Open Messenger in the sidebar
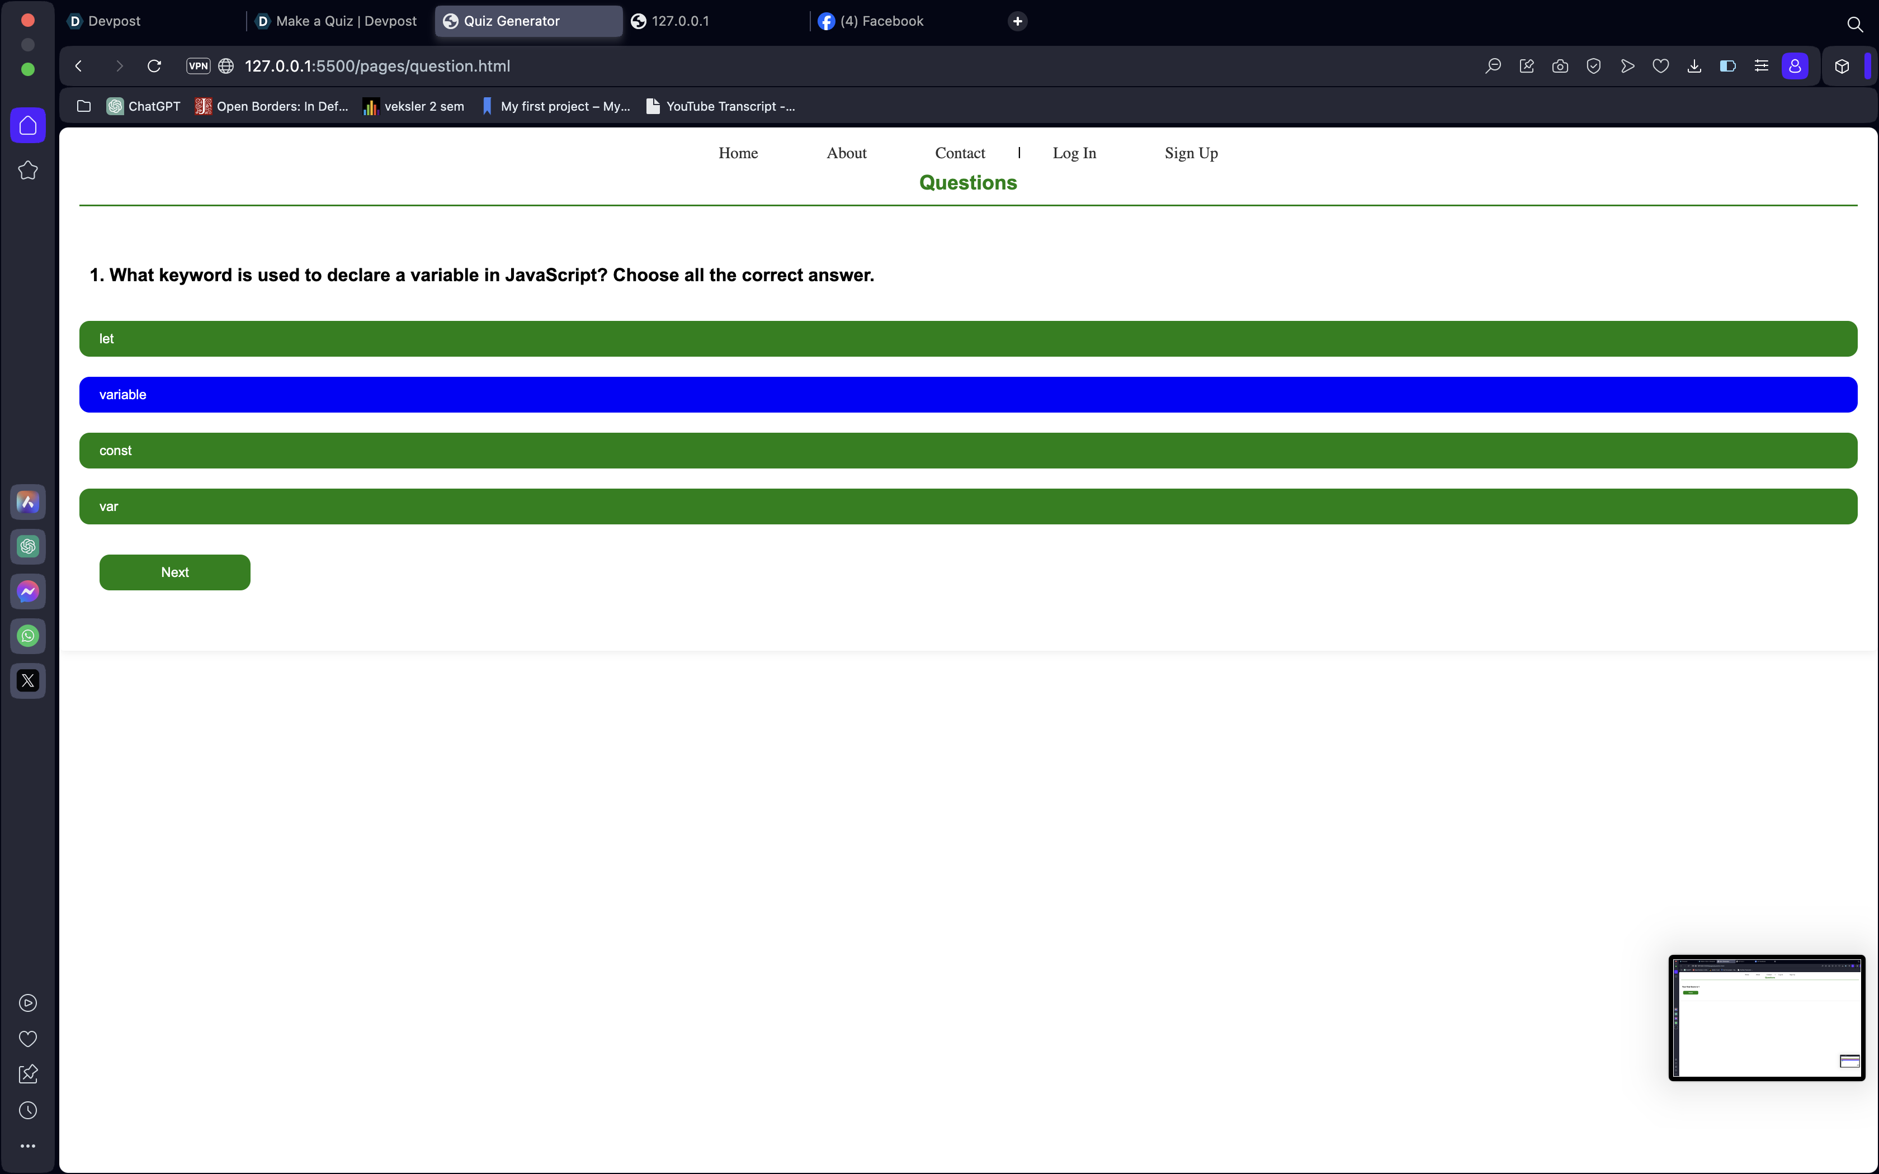Image resolution: width=1879 pixels, height=1174 pixels. [x=28, y=591]
